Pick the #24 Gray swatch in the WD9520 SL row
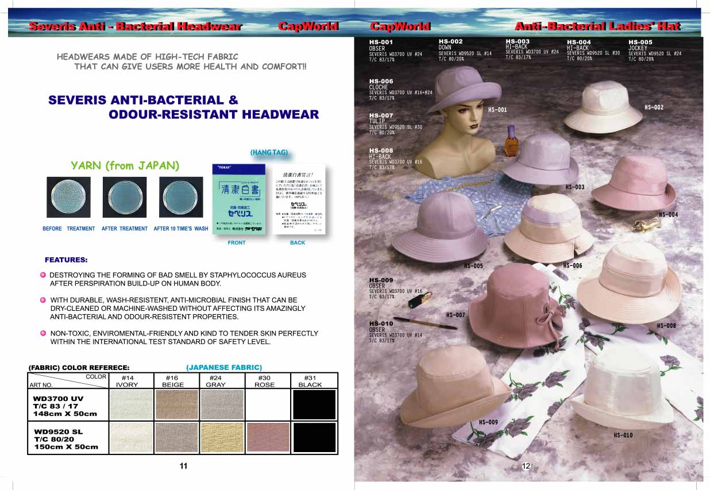This screenshot has width=710, height=490. click(222, 438)
